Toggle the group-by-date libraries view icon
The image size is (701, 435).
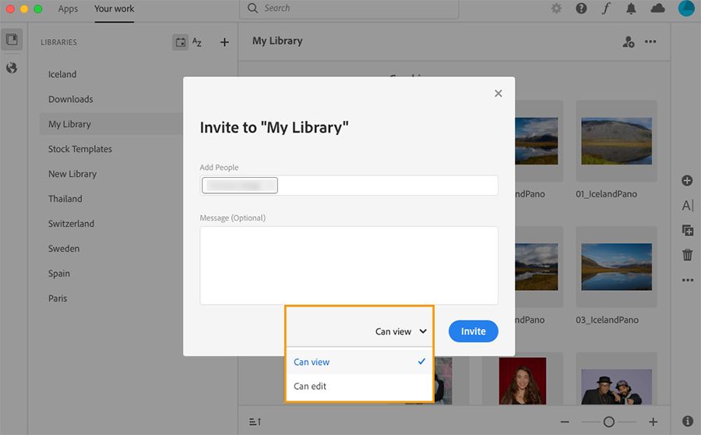pos(181,42)
